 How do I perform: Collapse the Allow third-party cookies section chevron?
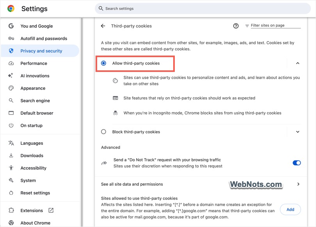pyautogui.click(x=298, y=63)
